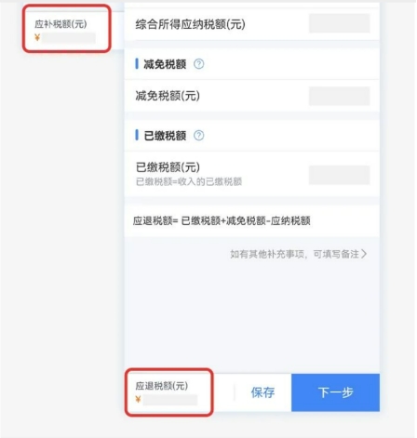Click the 应补税额(元) label at top left
This screenshot has height=438, width=417.
tap(61, 24)
